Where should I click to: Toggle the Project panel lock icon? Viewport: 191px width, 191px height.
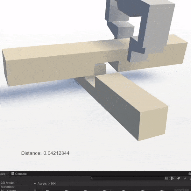point(190,174)
